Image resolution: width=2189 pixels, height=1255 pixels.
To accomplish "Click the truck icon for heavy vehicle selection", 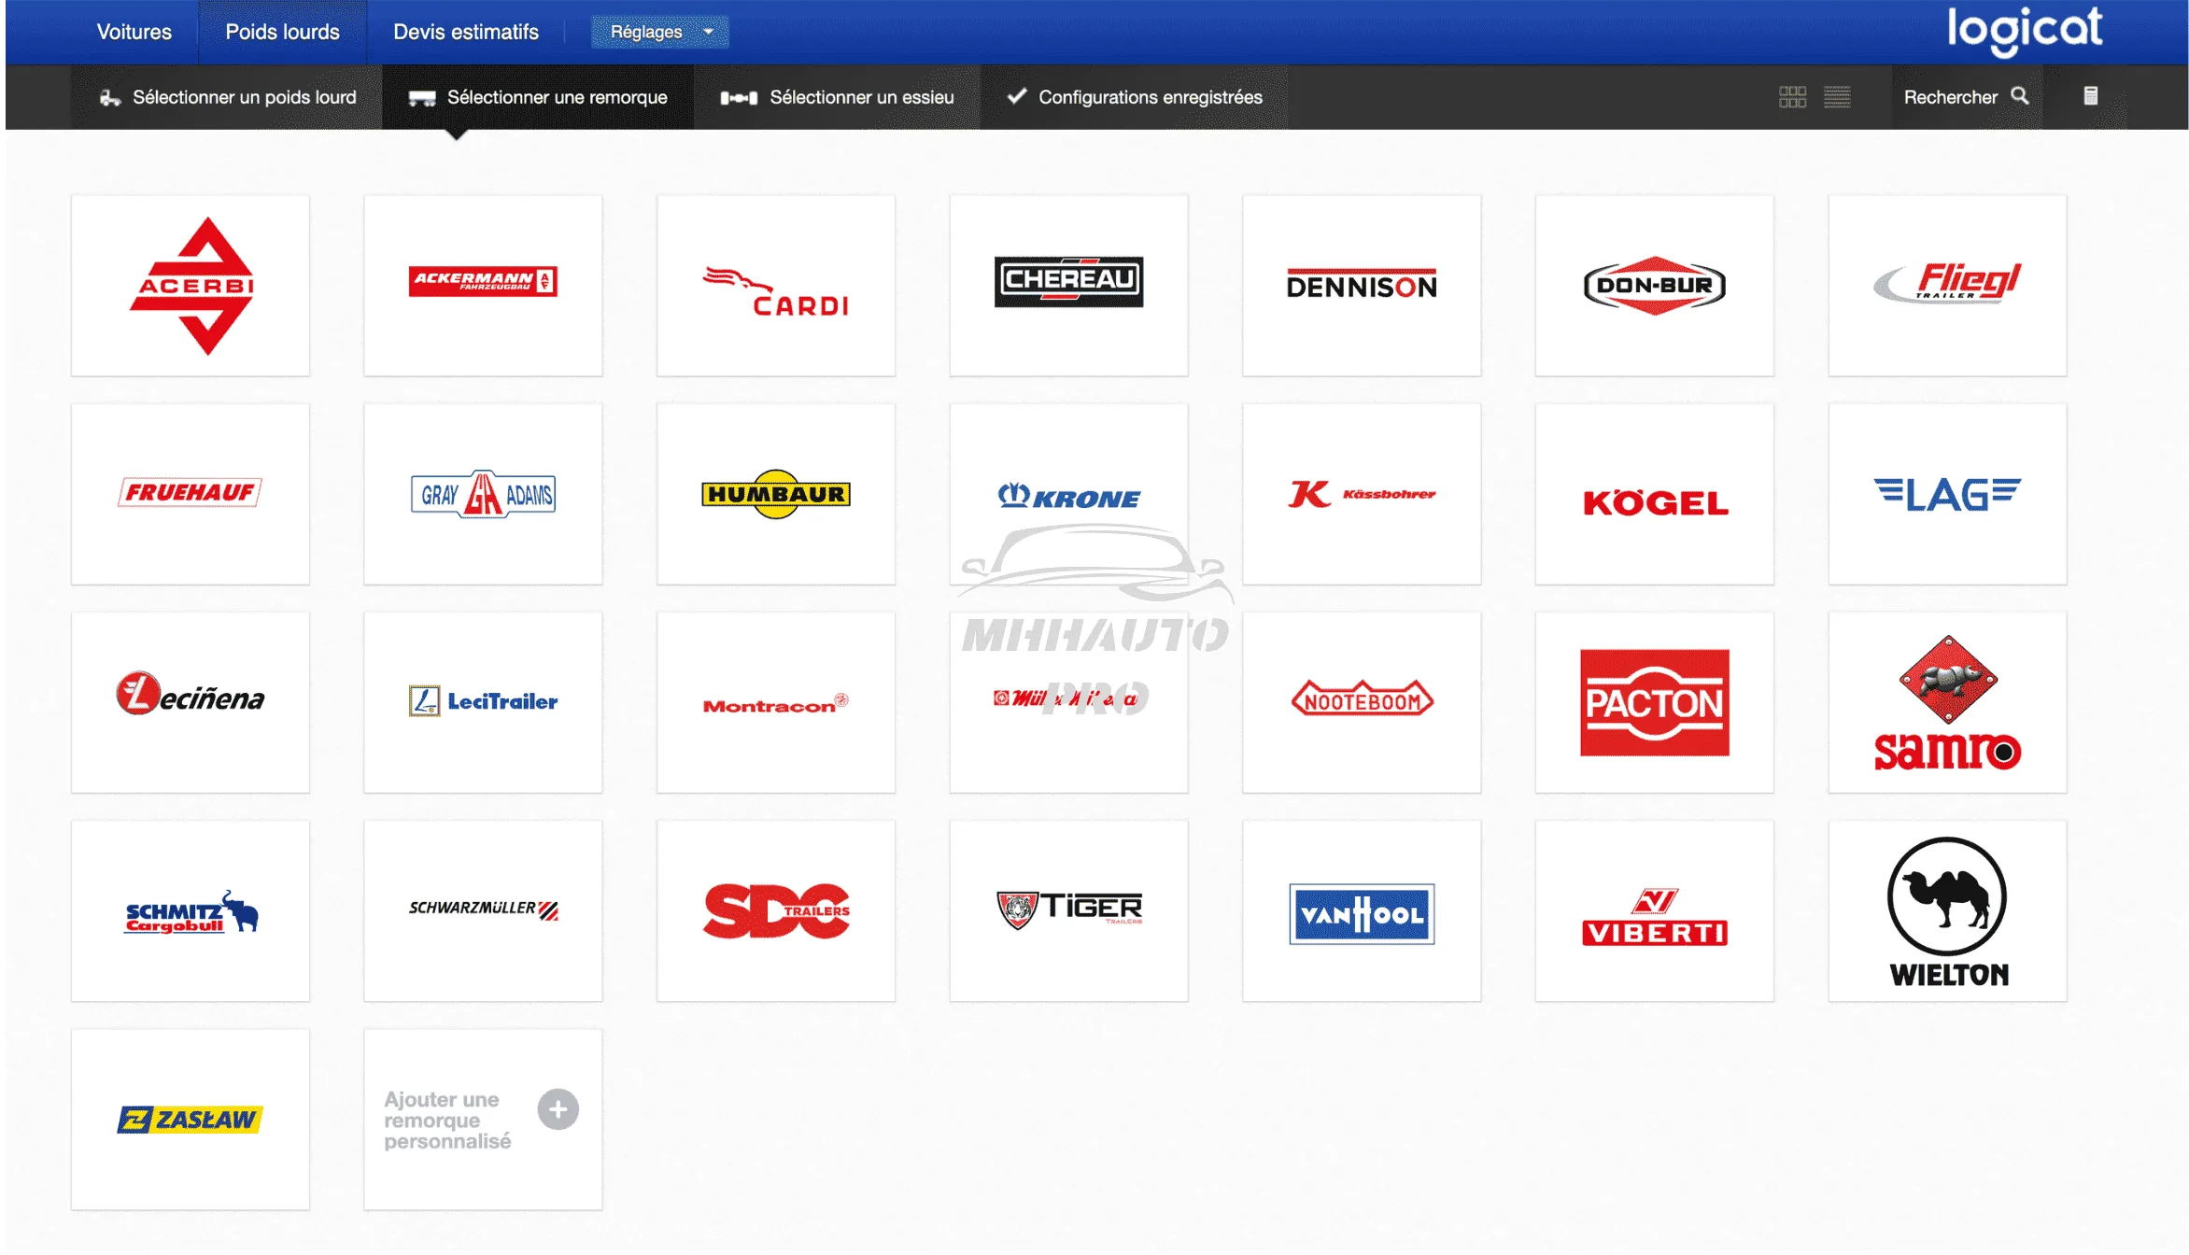I will 110,97.
